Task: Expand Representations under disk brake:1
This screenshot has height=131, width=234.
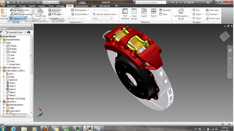Action: [x=4, y=105]
